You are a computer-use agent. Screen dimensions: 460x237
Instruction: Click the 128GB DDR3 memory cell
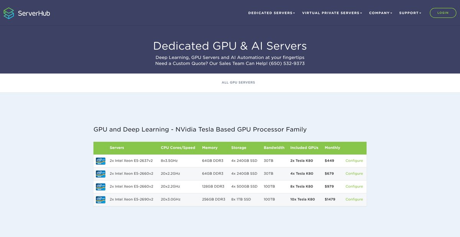tap(213, 187)
